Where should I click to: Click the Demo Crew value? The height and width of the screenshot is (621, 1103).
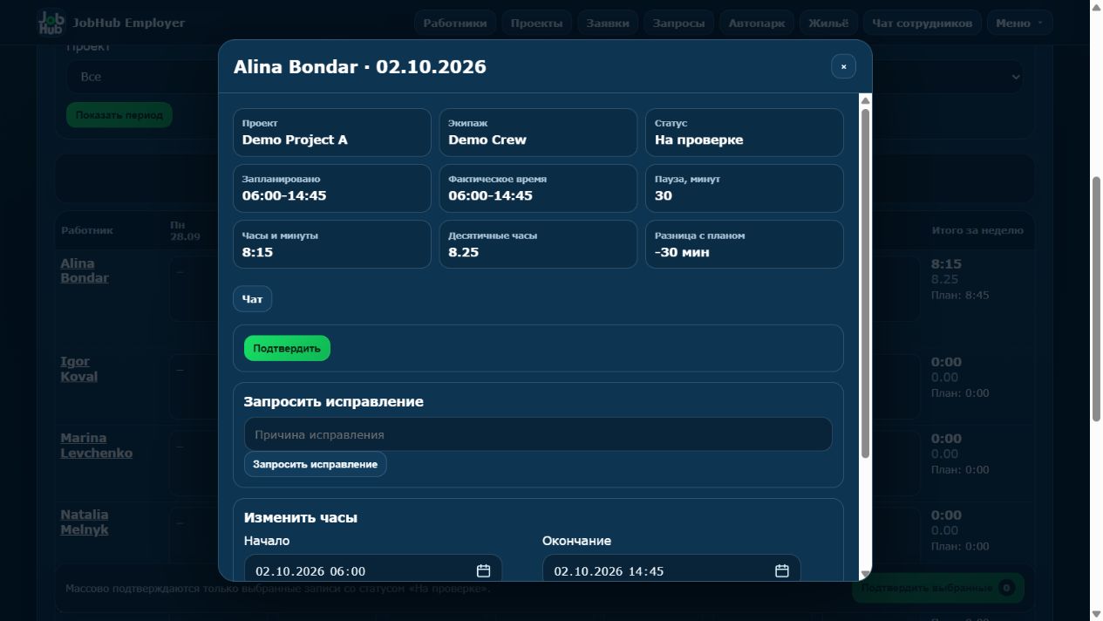coord(487,140)
